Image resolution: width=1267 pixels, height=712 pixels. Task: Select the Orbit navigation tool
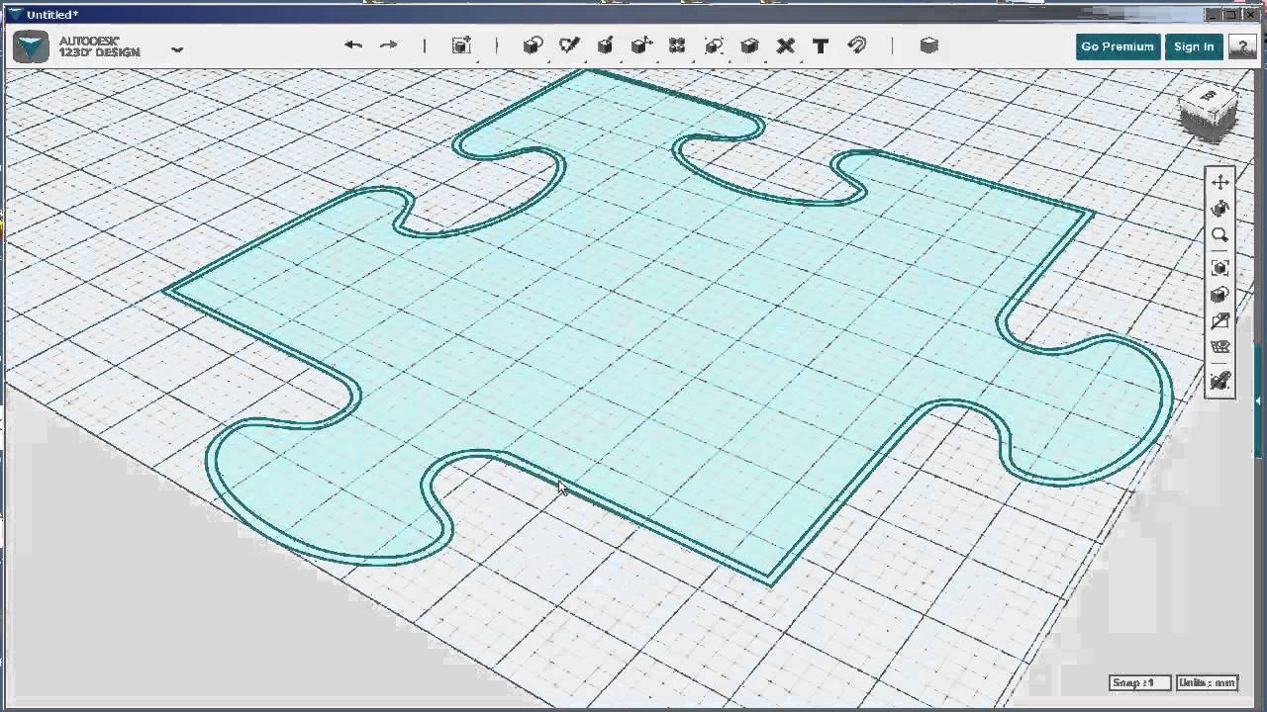tap(1219, 209)
